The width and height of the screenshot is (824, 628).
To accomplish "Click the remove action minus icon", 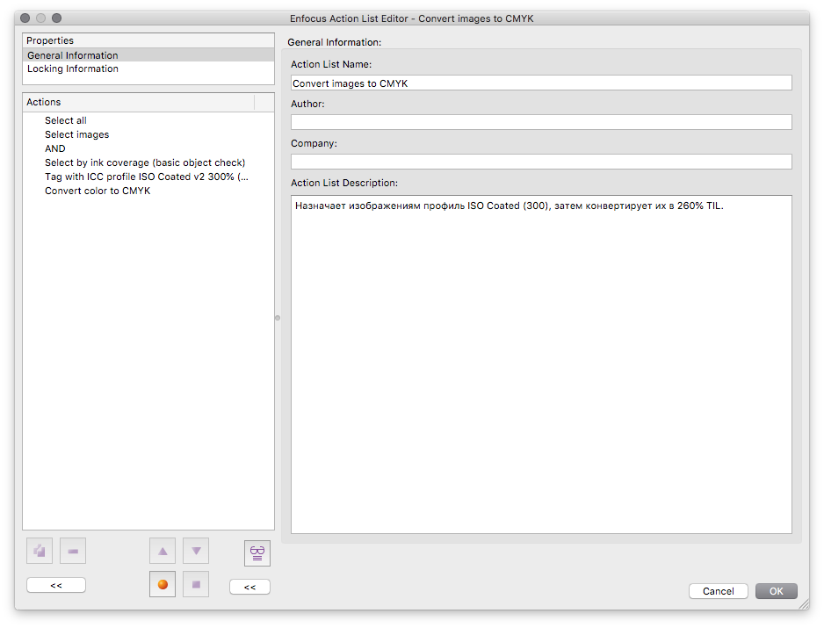I will click(73, 551).
